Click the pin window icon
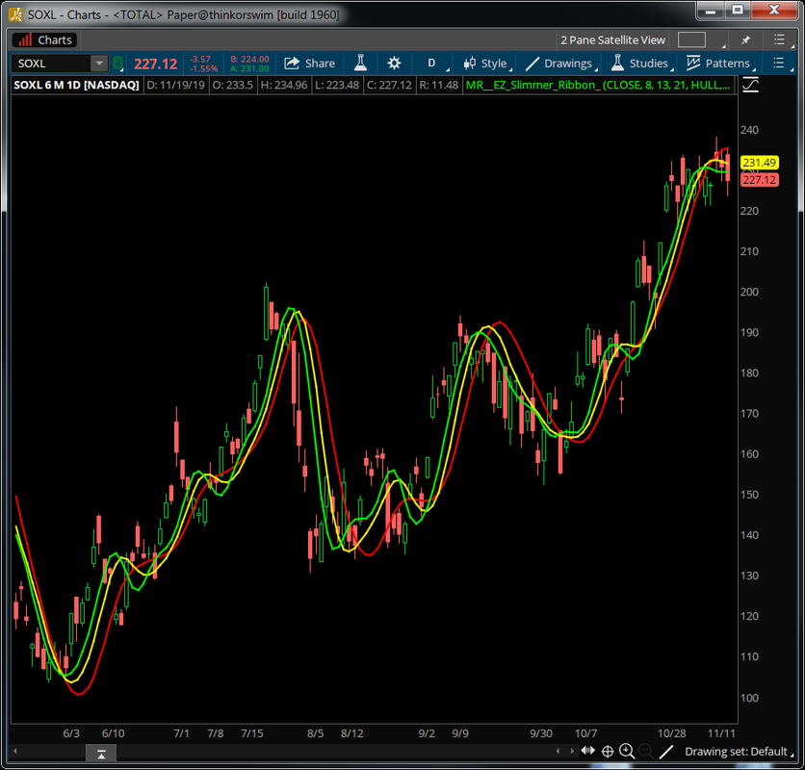Viewport: 805px width, 770px height. coord(745,39)
